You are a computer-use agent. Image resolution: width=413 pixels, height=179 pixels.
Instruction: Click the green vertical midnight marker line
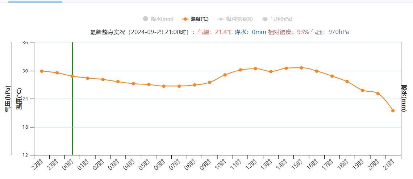click(x=72, y=99)
